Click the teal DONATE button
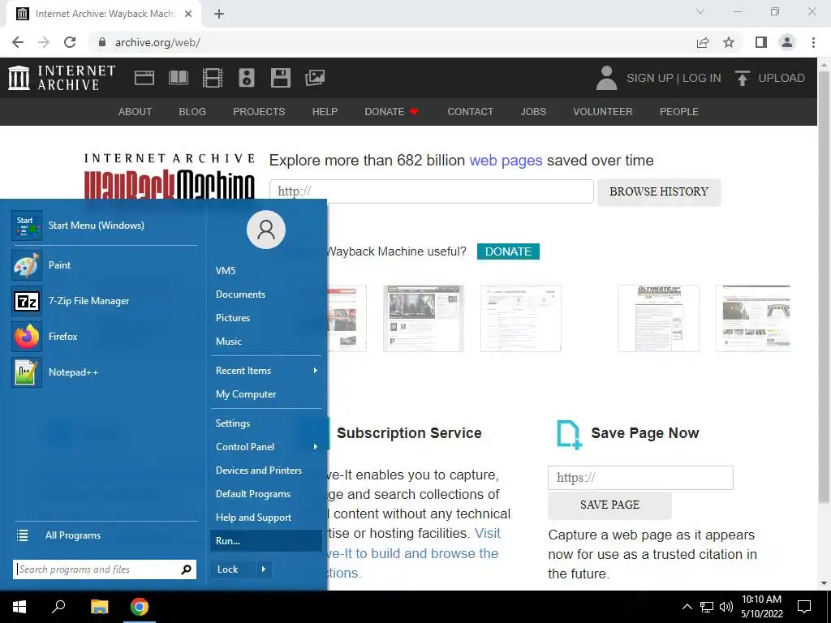 (x=508, y=251)
